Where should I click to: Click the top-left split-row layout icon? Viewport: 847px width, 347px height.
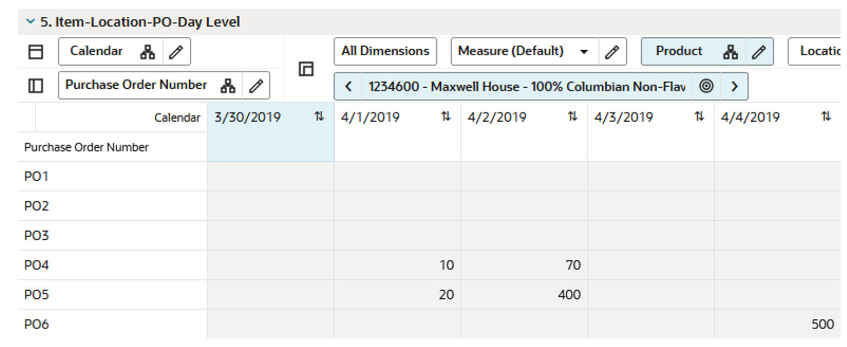(35, 51)
